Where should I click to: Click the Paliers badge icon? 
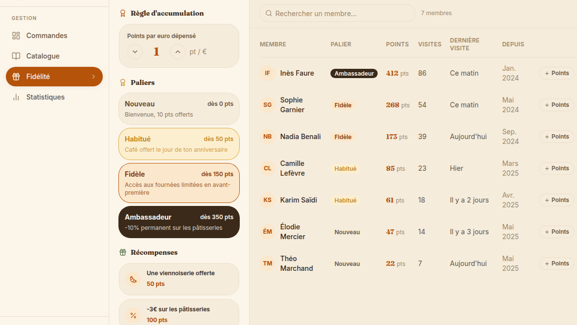coord(123,82)
